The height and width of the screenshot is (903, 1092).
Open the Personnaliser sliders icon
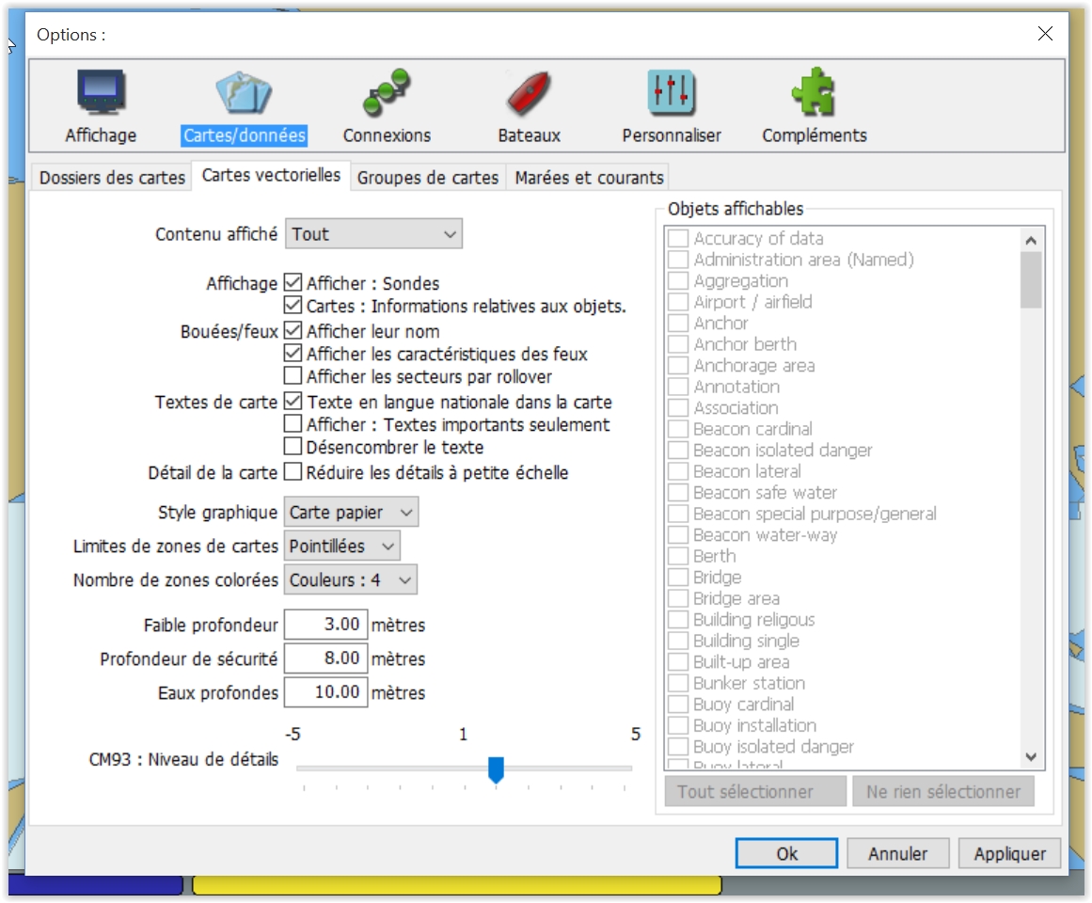point(672,95)
